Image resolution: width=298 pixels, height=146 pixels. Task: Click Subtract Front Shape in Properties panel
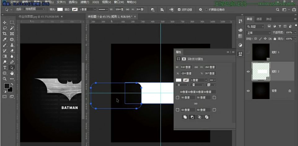192,117
